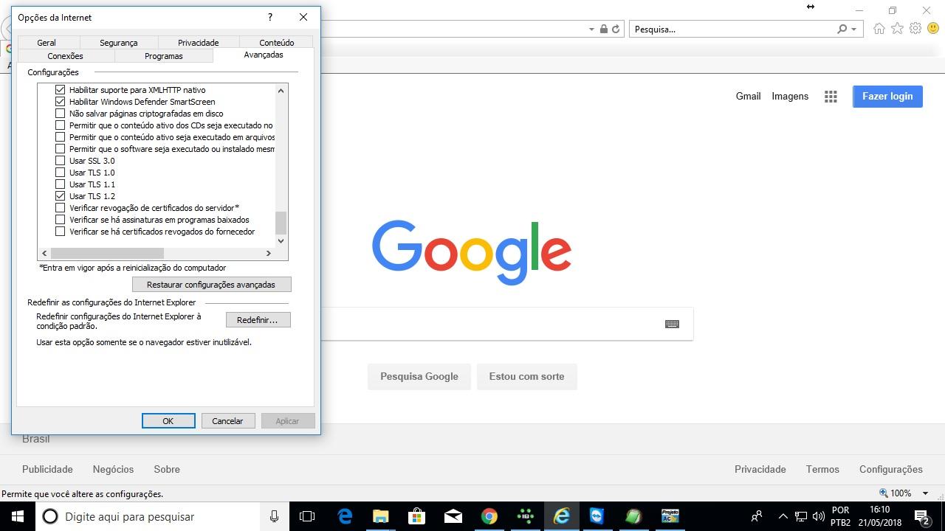Click the settings list scroll-up arrow
Viewport: 945px width, 531px height.
(281, 91)
